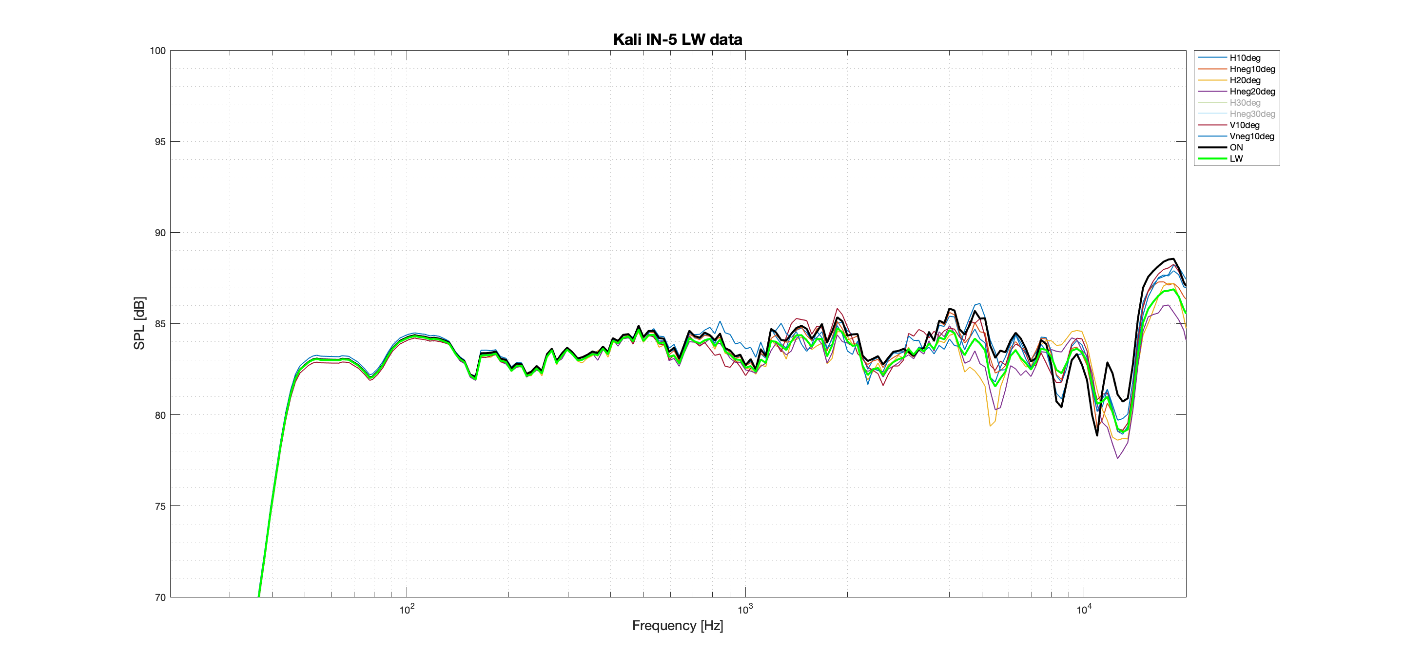Click the 10^3 x-axis tick label
Screen dimensions: 1404x671
pos(745,610)
